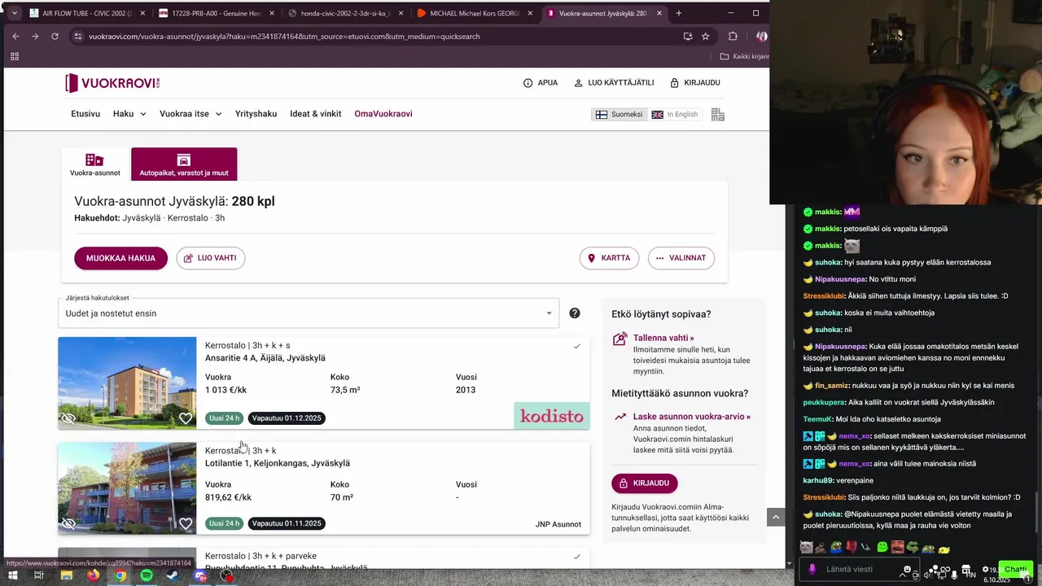This screenshot has height=586, width=1042.
Task: Open Spotify from taskbar
Action: pos(147,575)
